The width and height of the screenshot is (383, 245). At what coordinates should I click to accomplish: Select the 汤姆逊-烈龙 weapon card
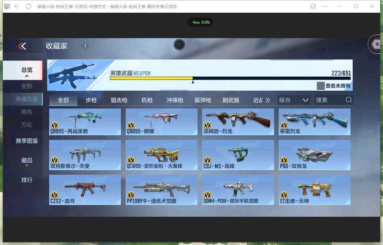pos(238,122)
